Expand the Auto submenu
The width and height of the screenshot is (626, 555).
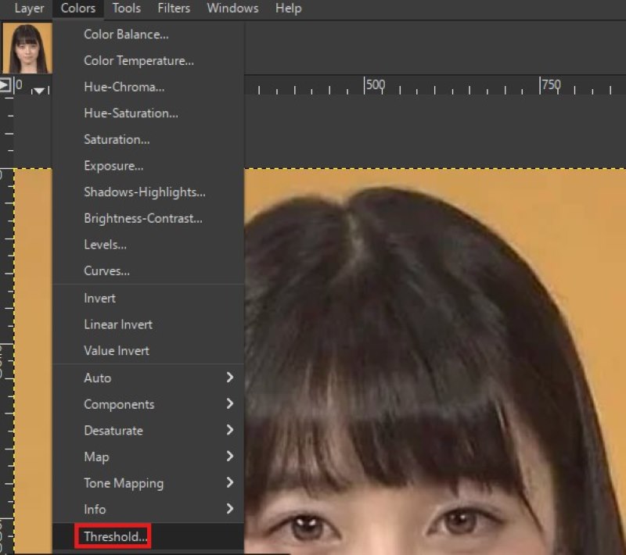[149, 378]
